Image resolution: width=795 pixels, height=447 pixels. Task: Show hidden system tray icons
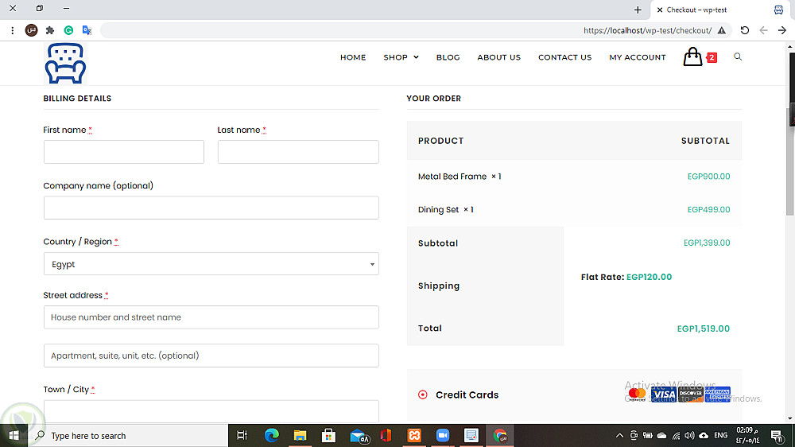(619, 435)
